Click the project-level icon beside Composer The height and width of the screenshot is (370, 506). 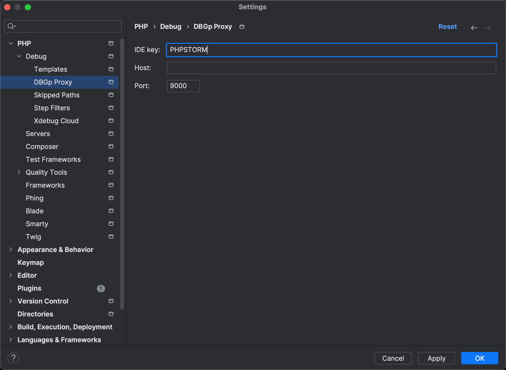pos(111,146)
